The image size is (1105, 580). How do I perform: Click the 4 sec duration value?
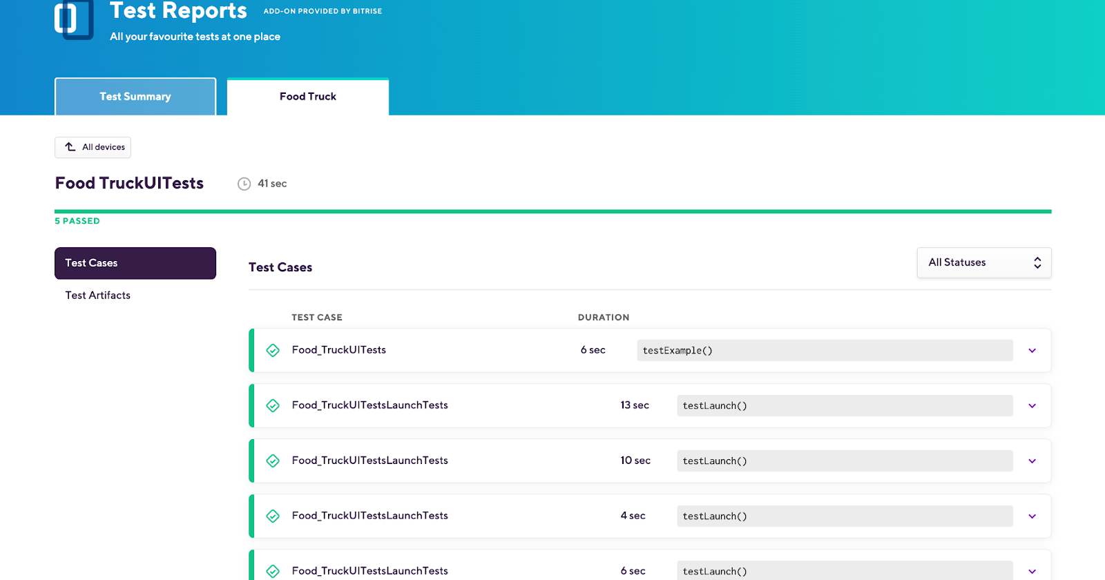click(x=633, y=516)
